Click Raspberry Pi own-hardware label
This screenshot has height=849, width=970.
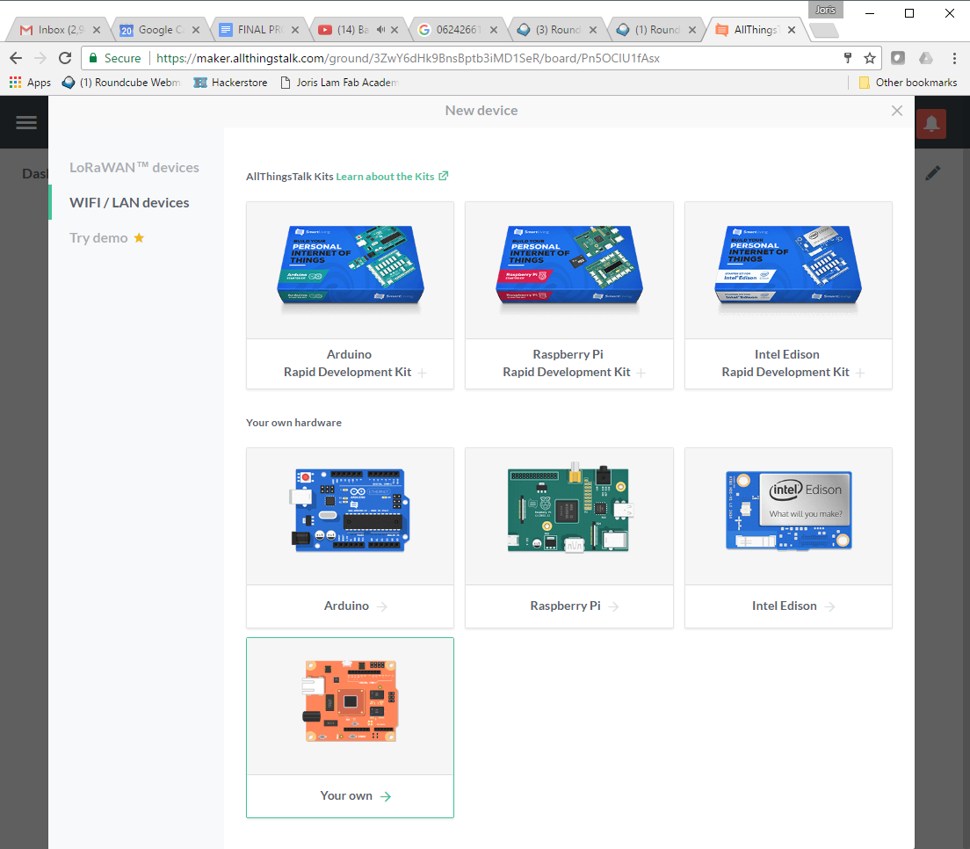[x=566, y=606]
